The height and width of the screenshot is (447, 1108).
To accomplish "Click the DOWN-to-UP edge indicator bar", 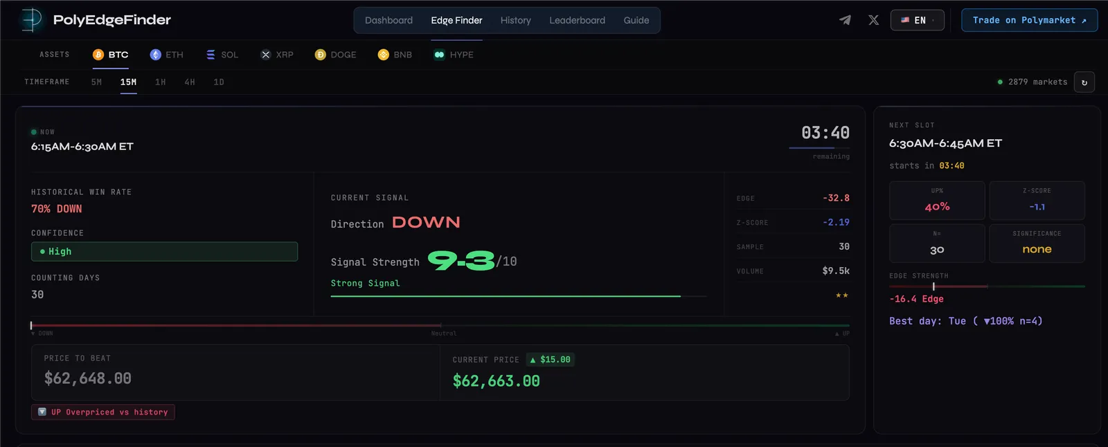I will click(440, 325).
